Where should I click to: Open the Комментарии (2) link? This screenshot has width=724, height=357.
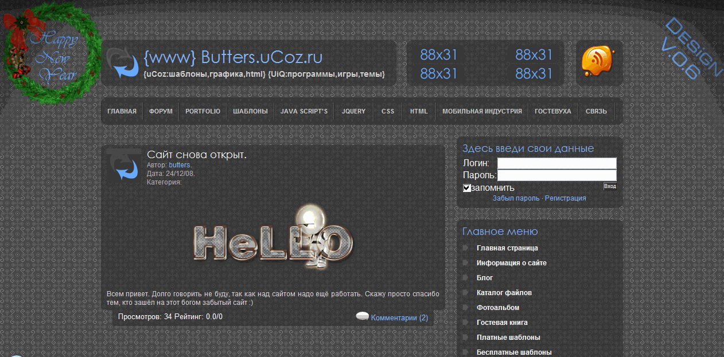click(x=399, y=317)
